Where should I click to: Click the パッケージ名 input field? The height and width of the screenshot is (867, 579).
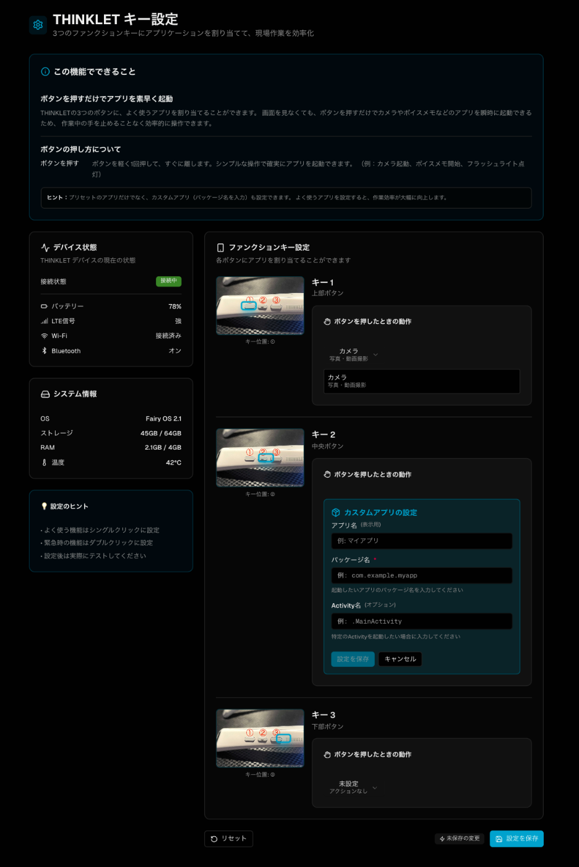[x=421, y=576]
